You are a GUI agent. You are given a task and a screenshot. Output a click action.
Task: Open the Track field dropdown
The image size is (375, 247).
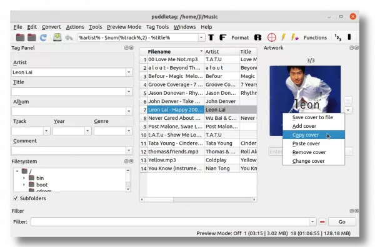[x=46, y=131]
